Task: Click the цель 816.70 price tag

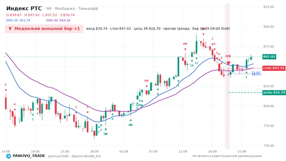Action: click(274, 93)
